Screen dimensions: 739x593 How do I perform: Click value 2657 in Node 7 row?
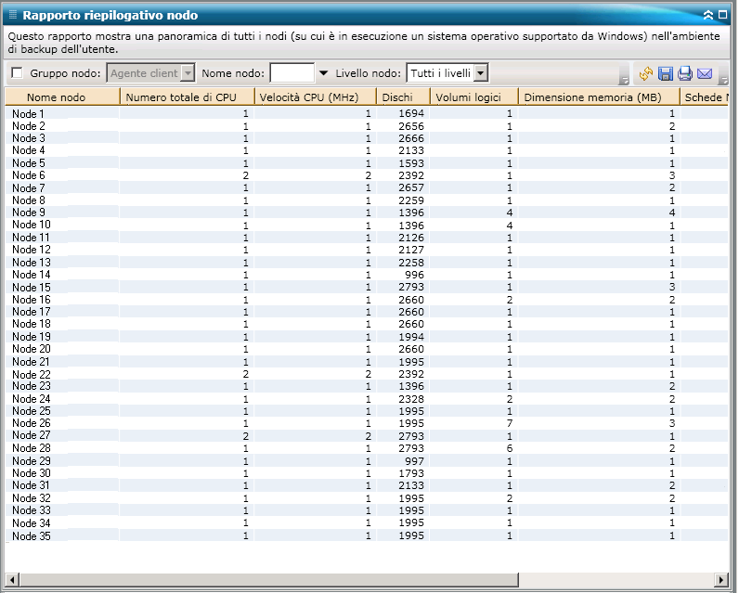pyautogui.click(x=411, y=187)
